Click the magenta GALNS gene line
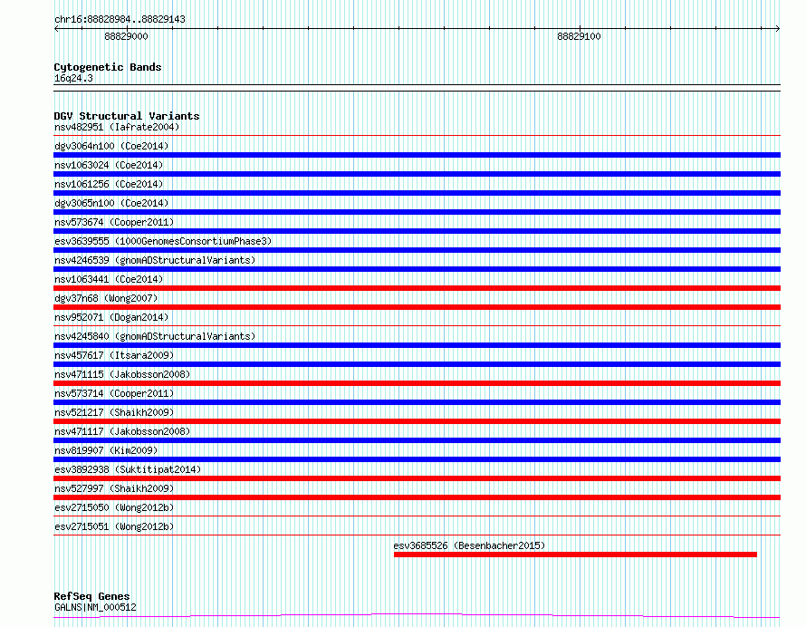Image resolution: width=806 pixels, height=627 pixels. tap(417, 615)
